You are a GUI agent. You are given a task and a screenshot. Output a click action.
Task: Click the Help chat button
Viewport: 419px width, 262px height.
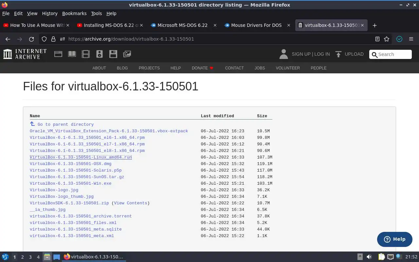click(x=395, y=239)
